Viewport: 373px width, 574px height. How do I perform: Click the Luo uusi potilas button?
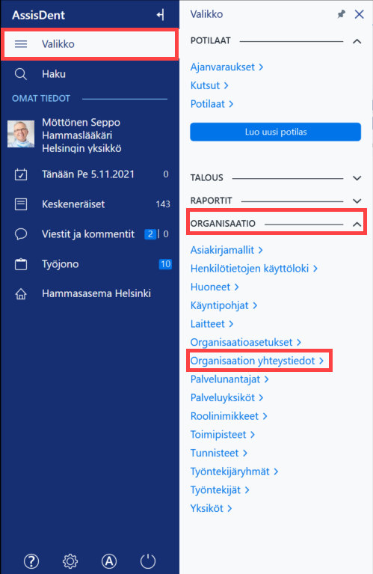point(276,132)
